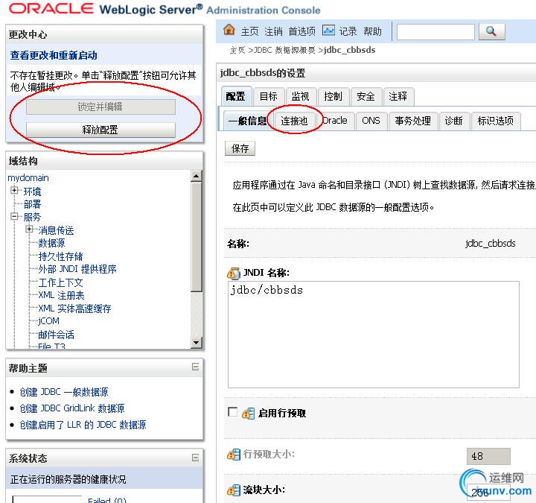Collapse the 帮助主题 panel

[195, 367]
